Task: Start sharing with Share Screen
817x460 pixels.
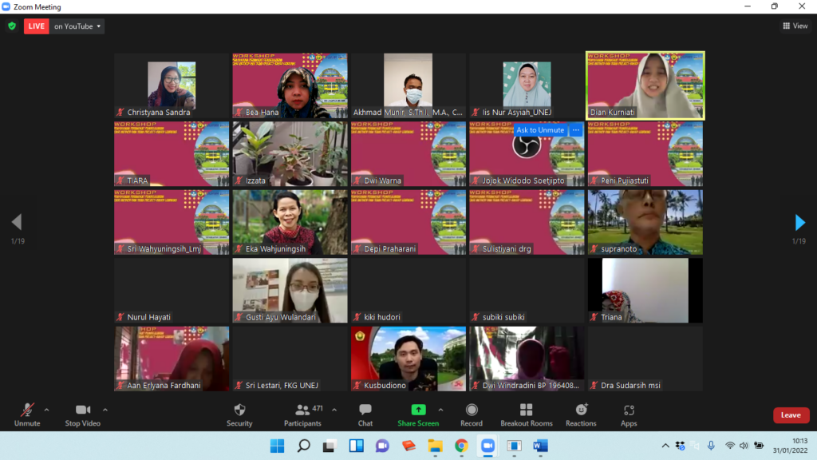Action: [418, 414]
